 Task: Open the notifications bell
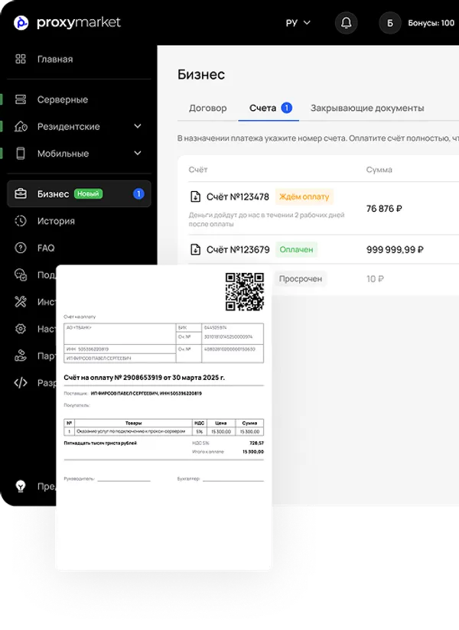click(346, 23)
